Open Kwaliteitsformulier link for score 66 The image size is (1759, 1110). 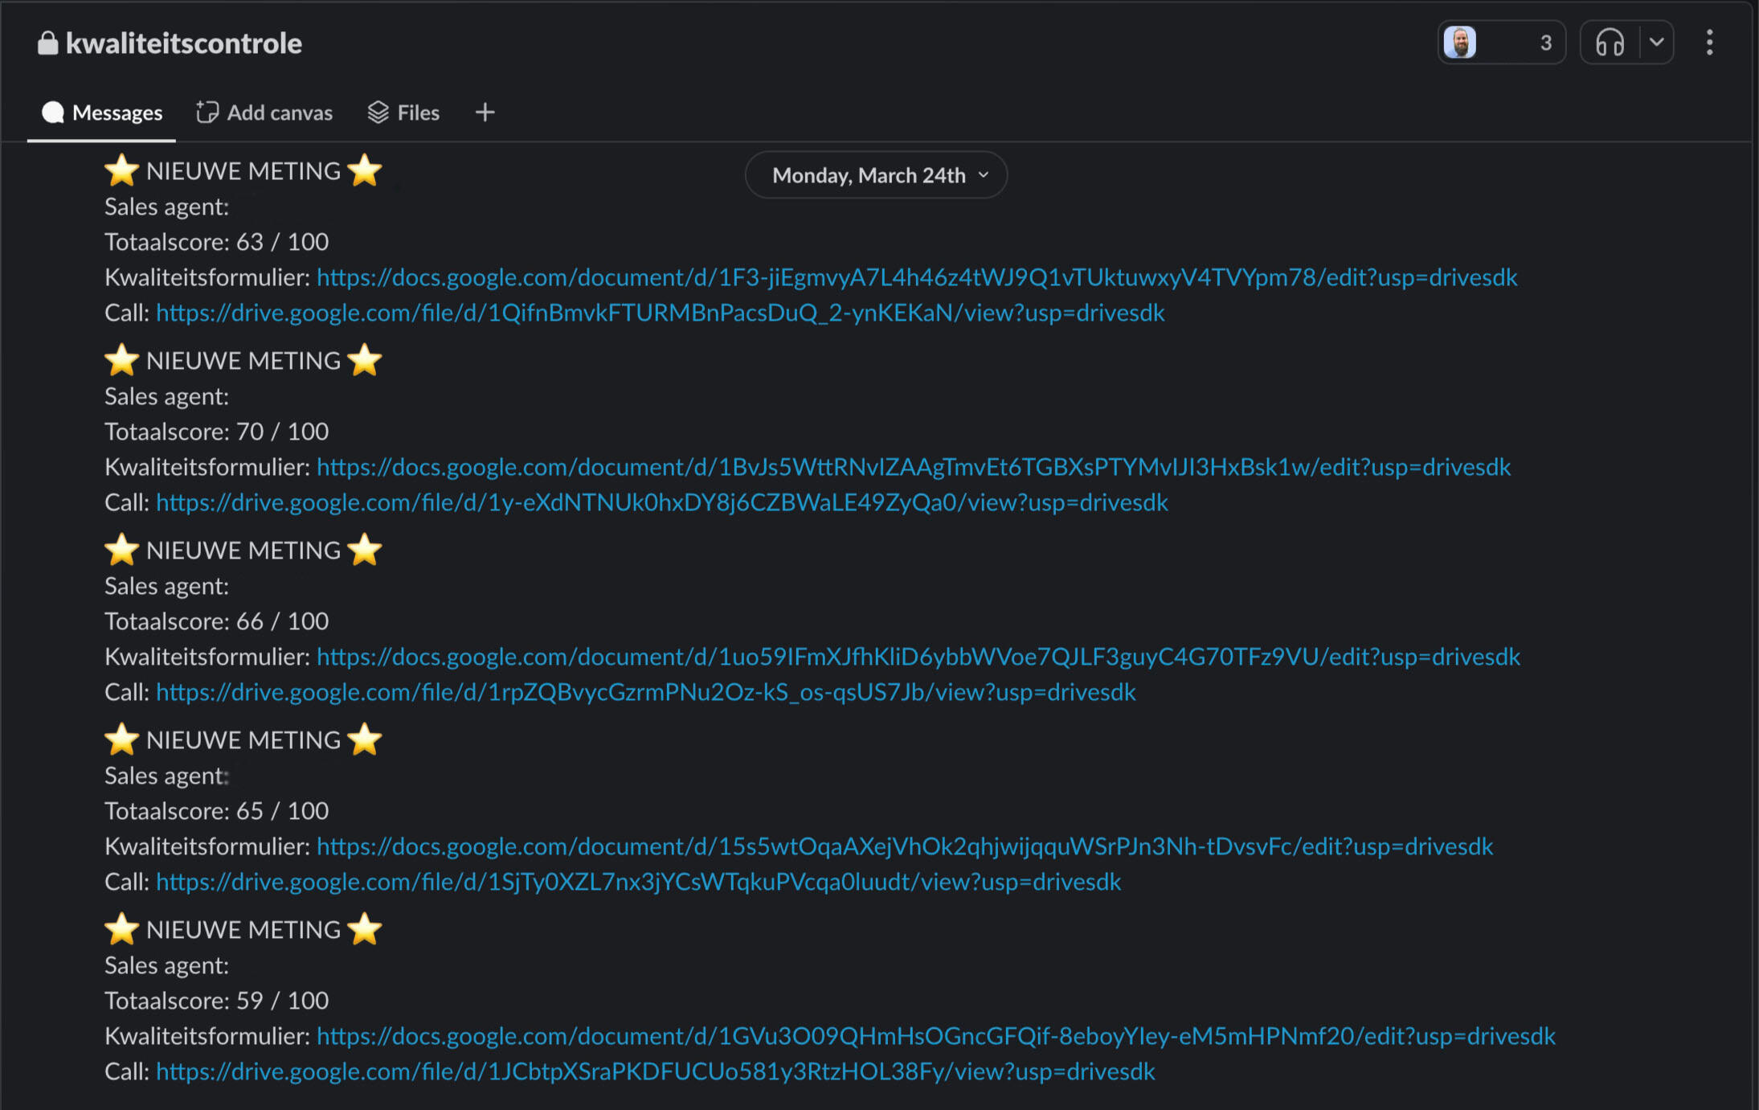[918, 657]
